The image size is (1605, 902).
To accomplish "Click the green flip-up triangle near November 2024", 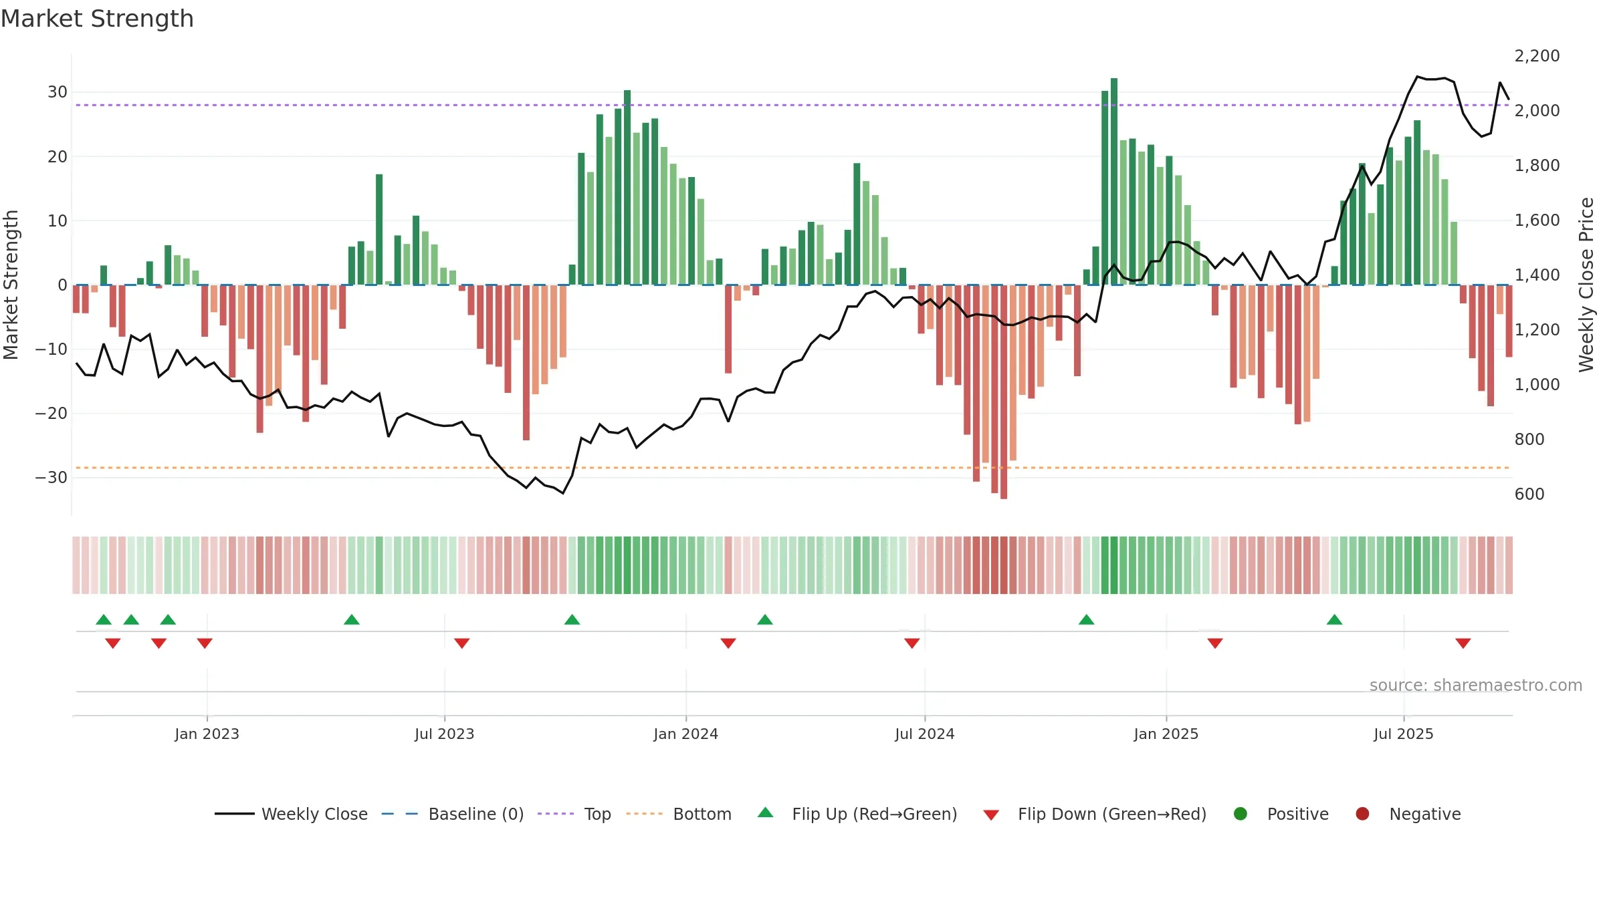I will [x=1087, y=620].
